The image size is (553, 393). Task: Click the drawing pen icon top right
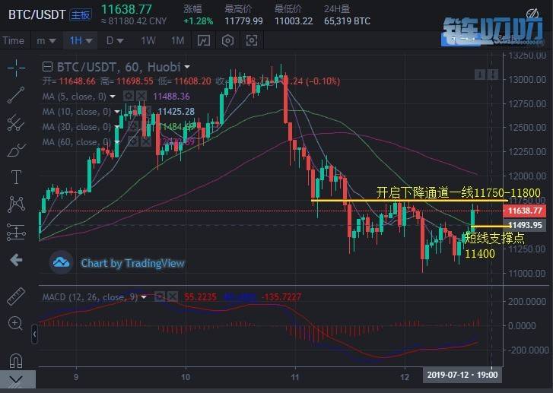click(532, 14)
